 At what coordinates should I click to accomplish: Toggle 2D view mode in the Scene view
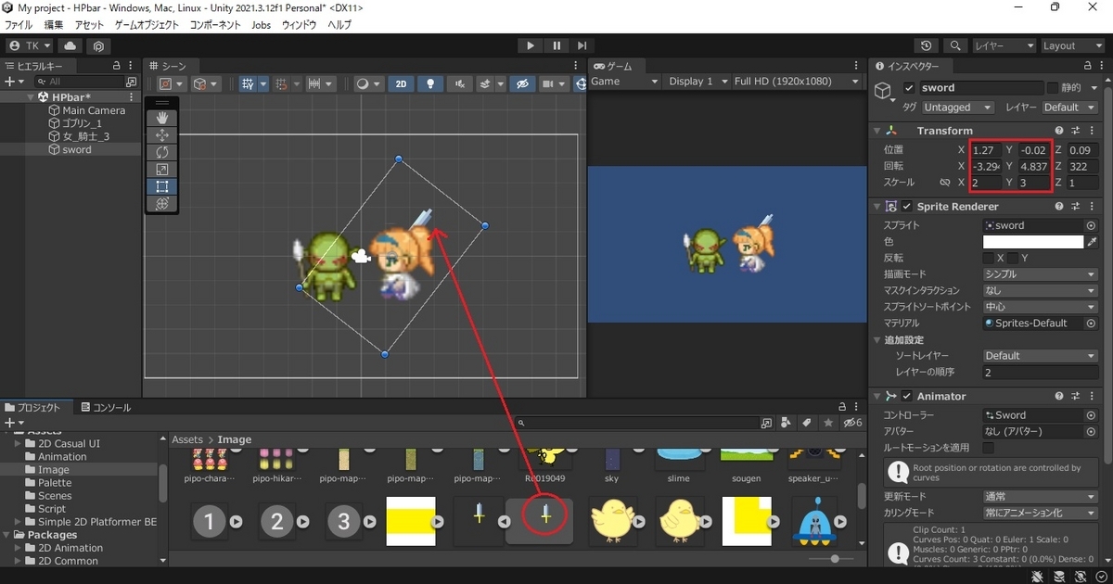pos(402,83)
